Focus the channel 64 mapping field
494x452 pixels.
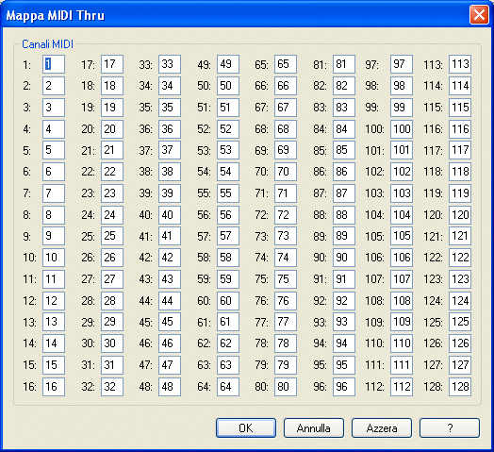pos(228,386)
